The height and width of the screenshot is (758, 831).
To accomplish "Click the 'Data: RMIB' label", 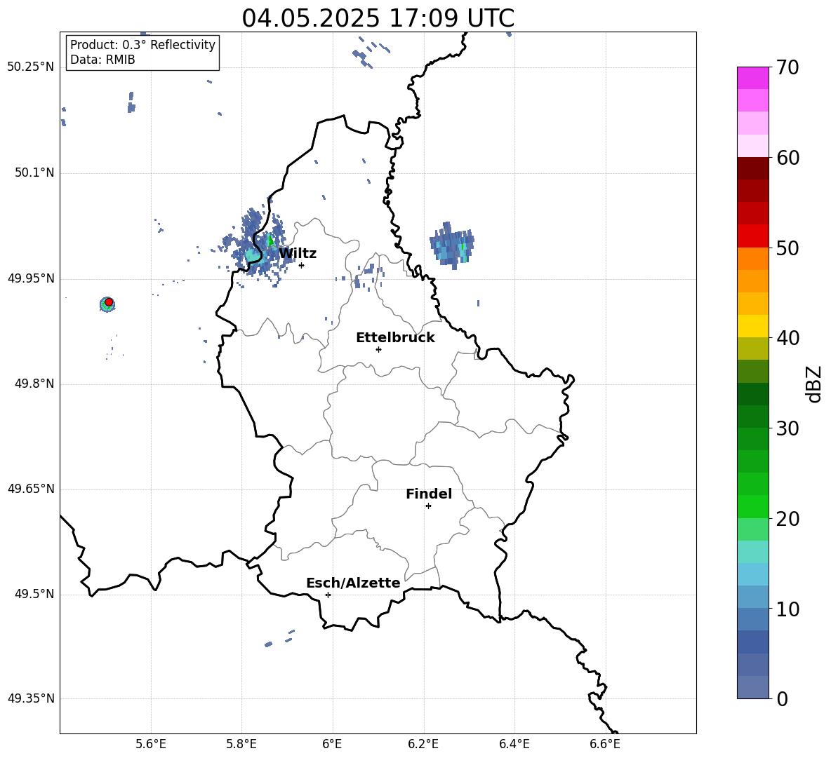I will pos(102,60).
